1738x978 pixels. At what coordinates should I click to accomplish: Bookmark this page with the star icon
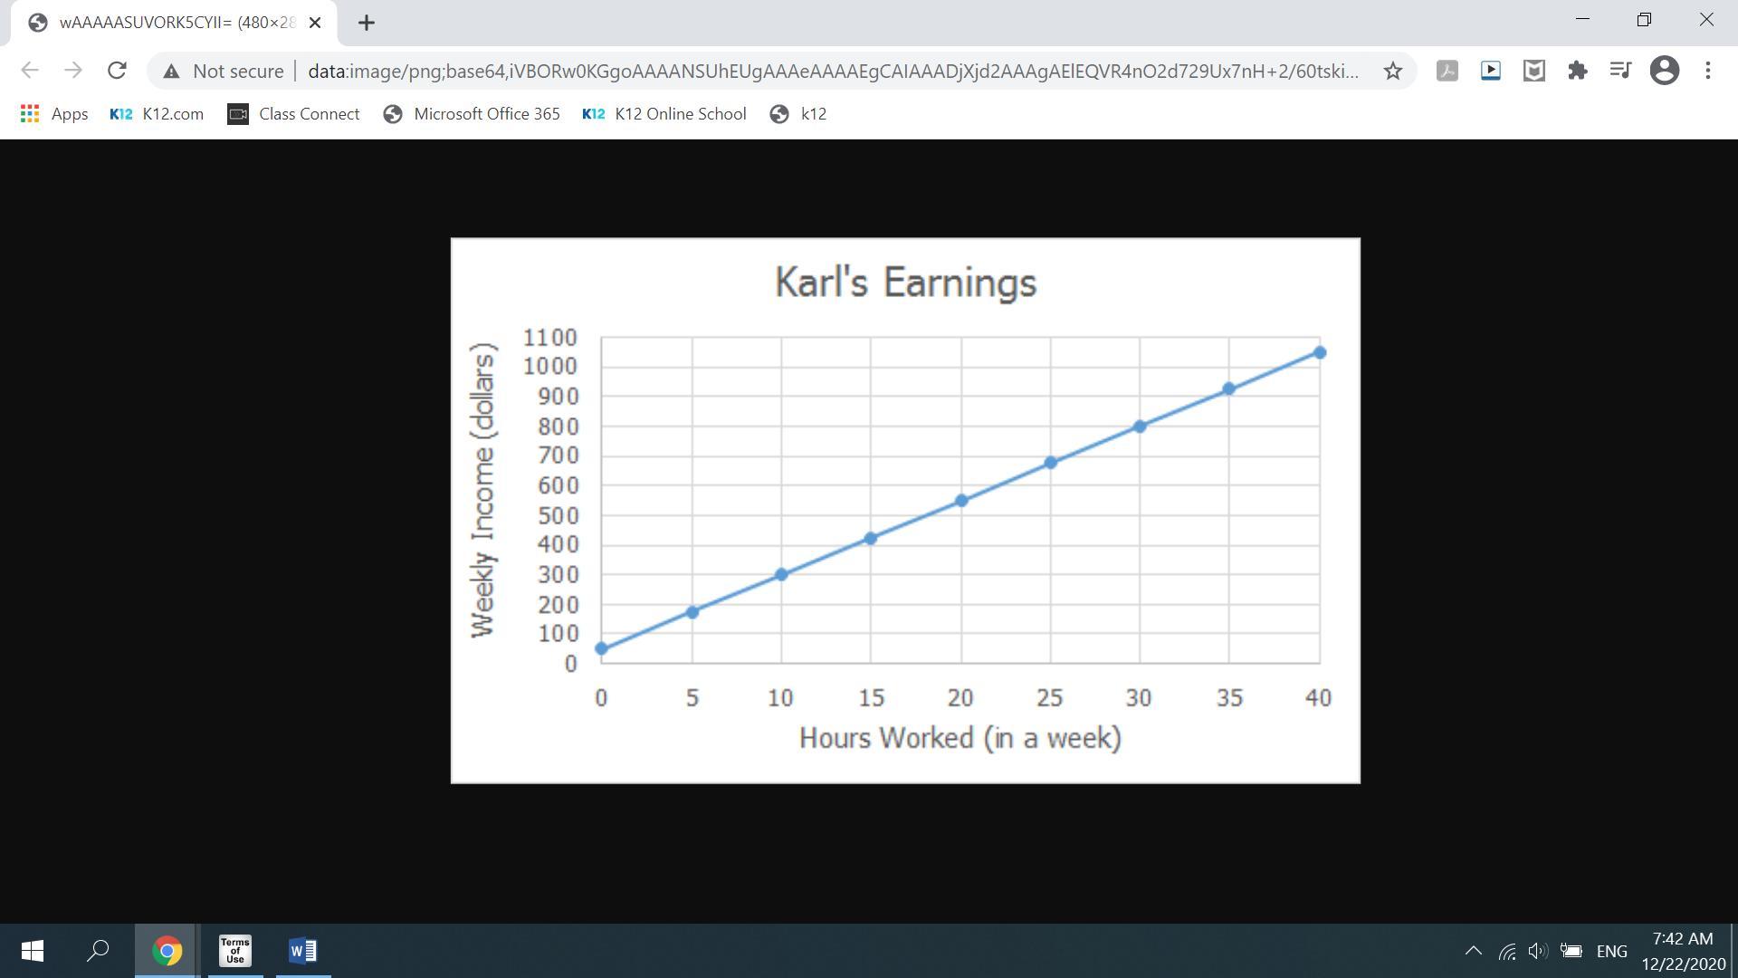(1392, 71)
